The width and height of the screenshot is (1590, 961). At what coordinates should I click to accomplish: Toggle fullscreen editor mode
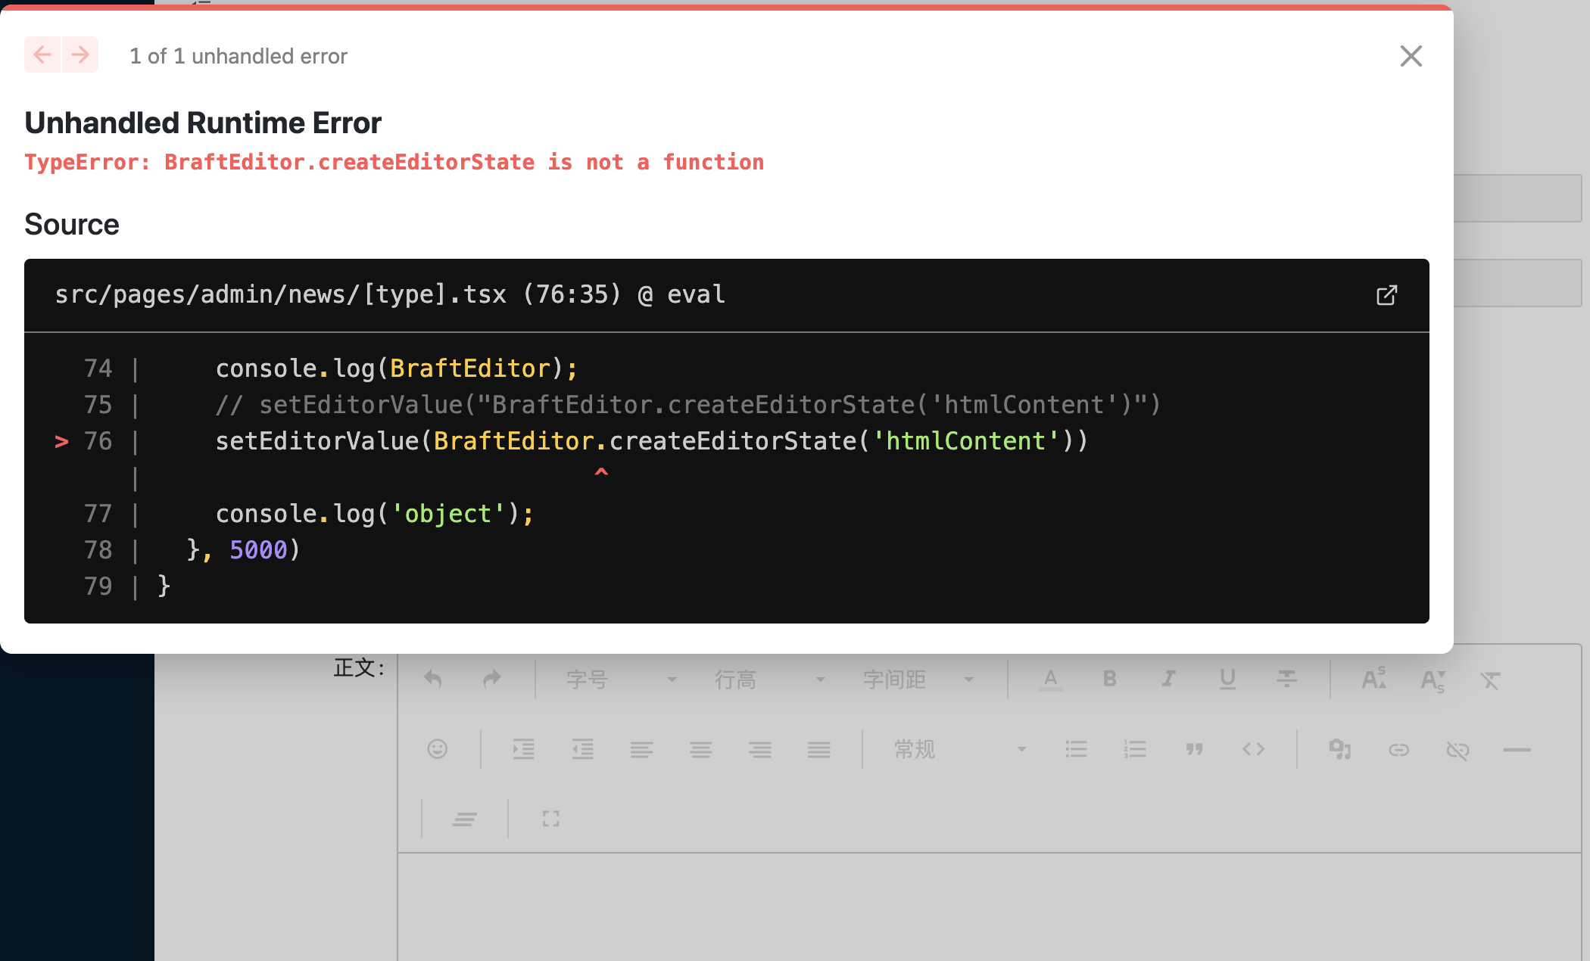550,819
